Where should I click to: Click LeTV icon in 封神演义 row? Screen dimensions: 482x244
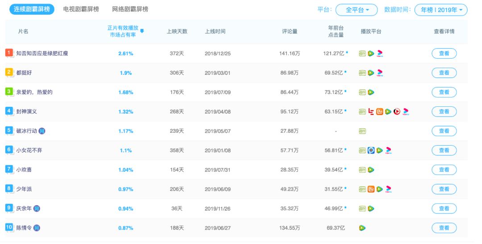coord(371,112)
